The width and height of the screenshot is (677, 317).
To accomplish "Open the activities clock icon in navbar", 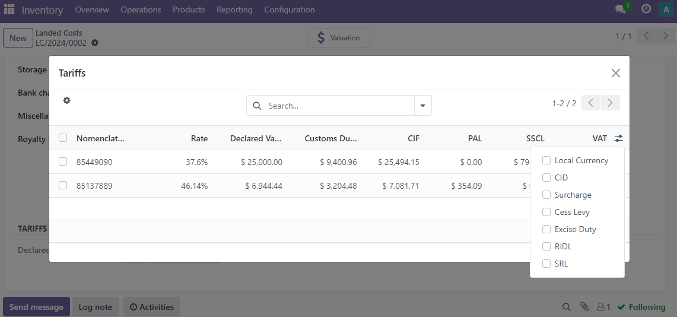I will click(646, 9).
